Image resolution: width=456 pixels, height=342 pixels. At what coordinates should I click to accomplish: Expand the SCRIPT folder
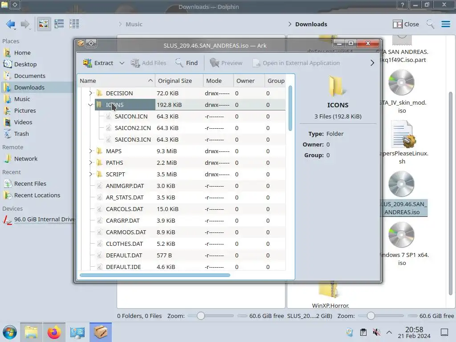click(90, 174)
